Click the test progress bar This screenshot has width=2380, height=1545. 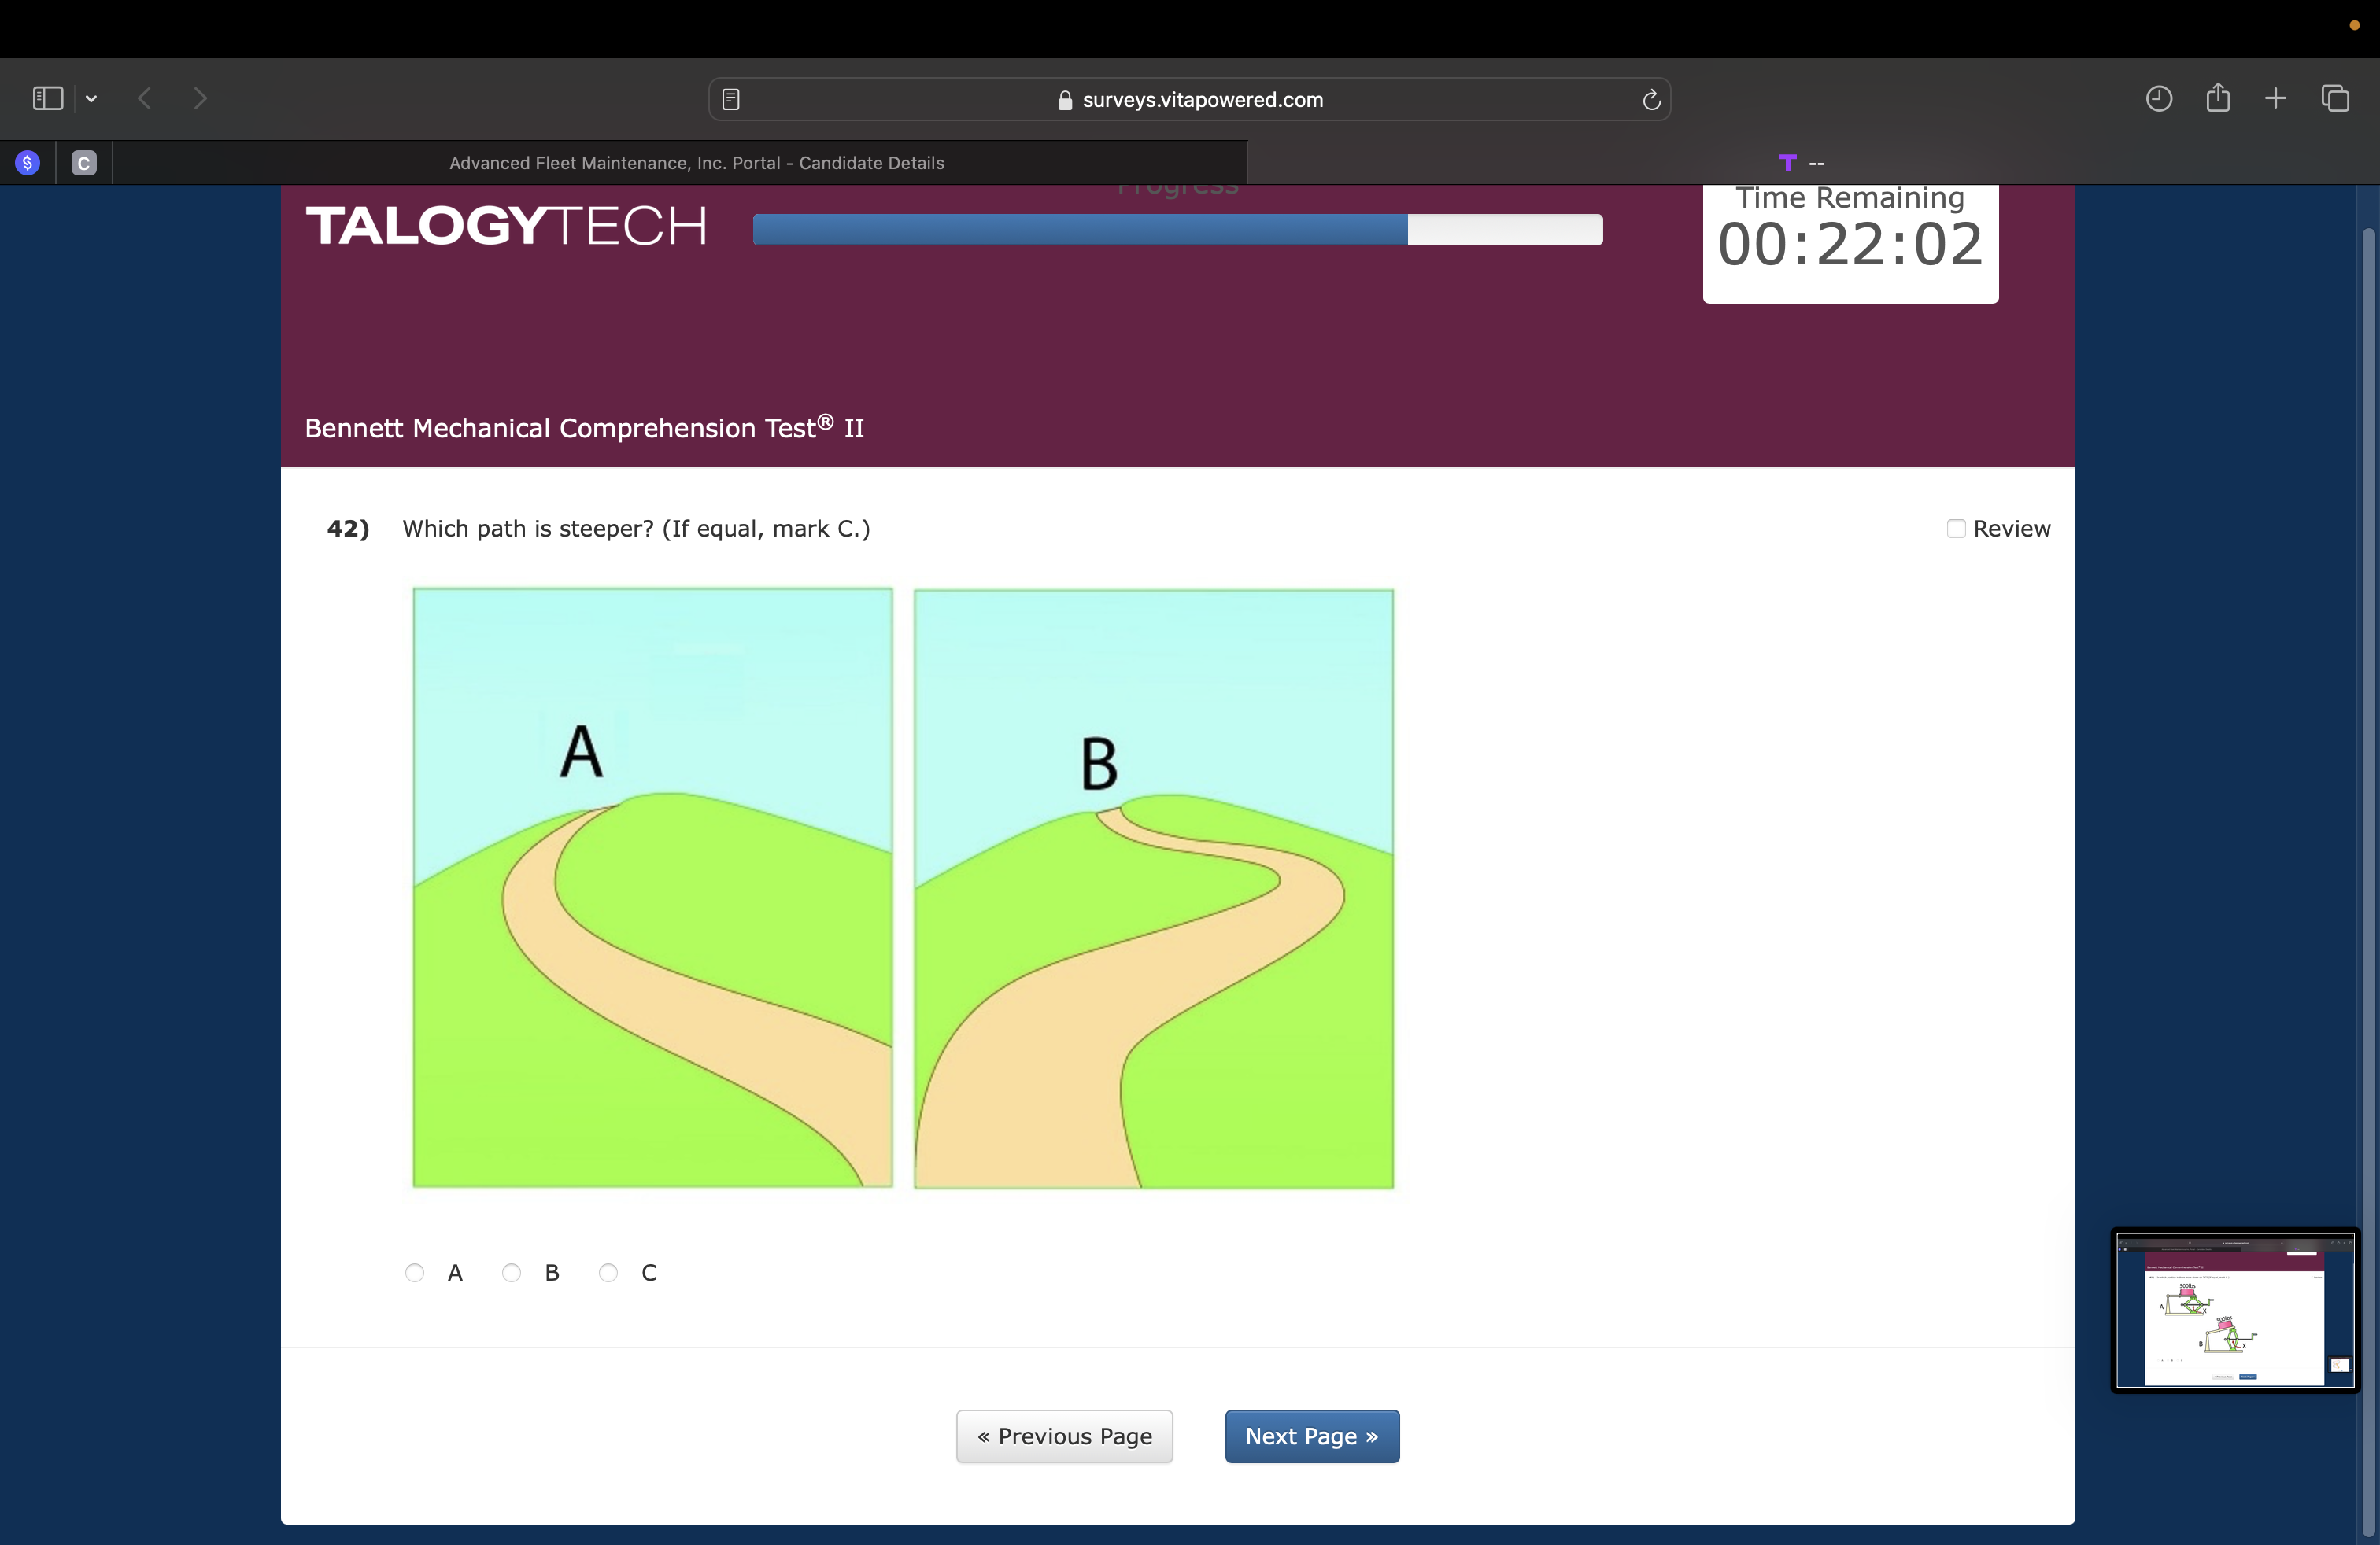(1177, 229)
